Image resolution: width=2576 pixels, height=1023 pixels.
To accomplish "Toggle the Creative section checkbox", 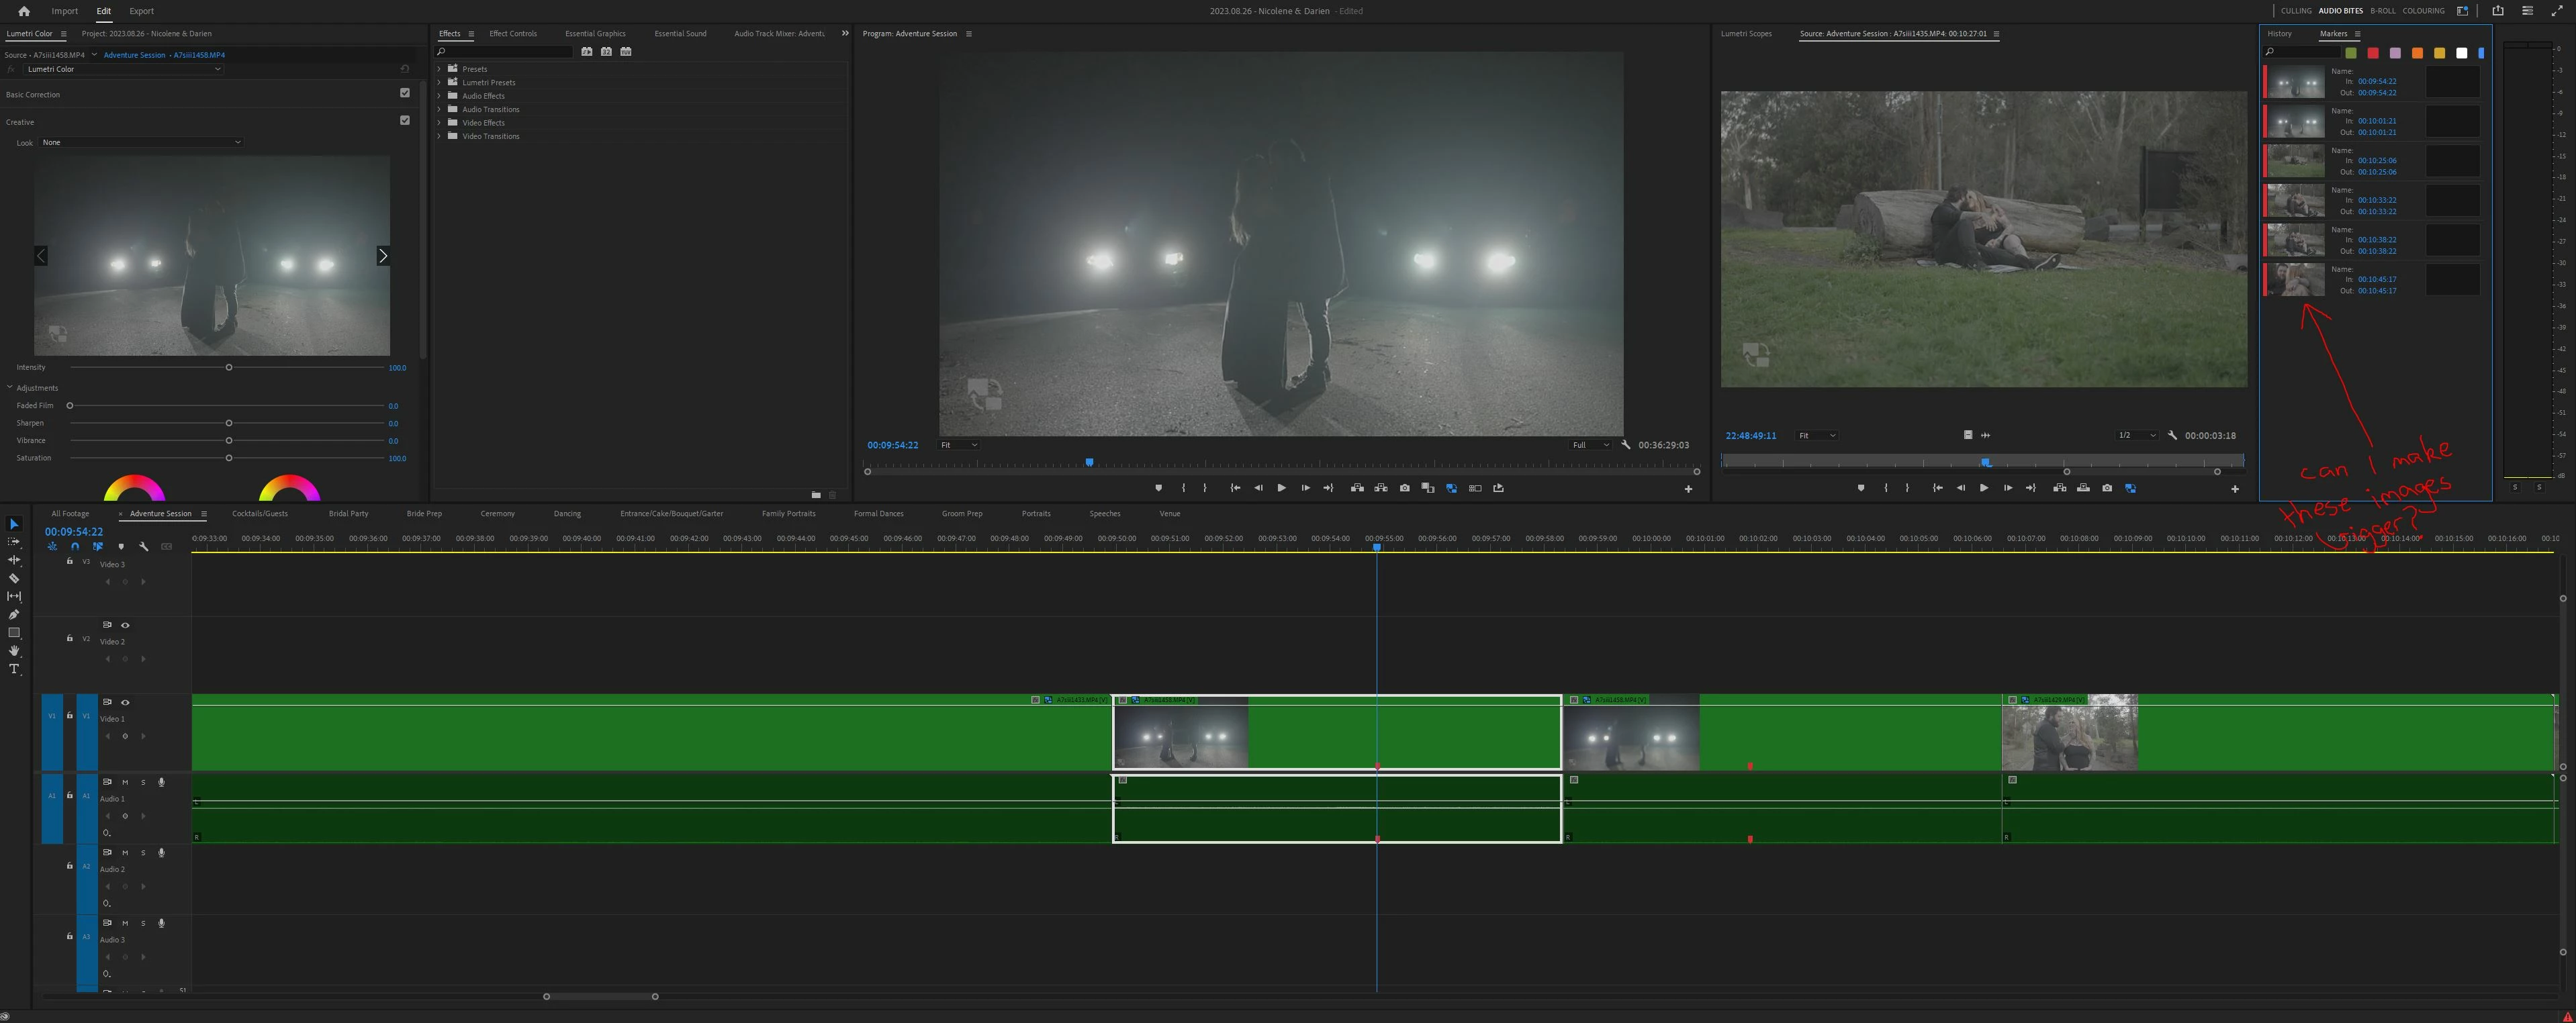I will coord(405,120).
